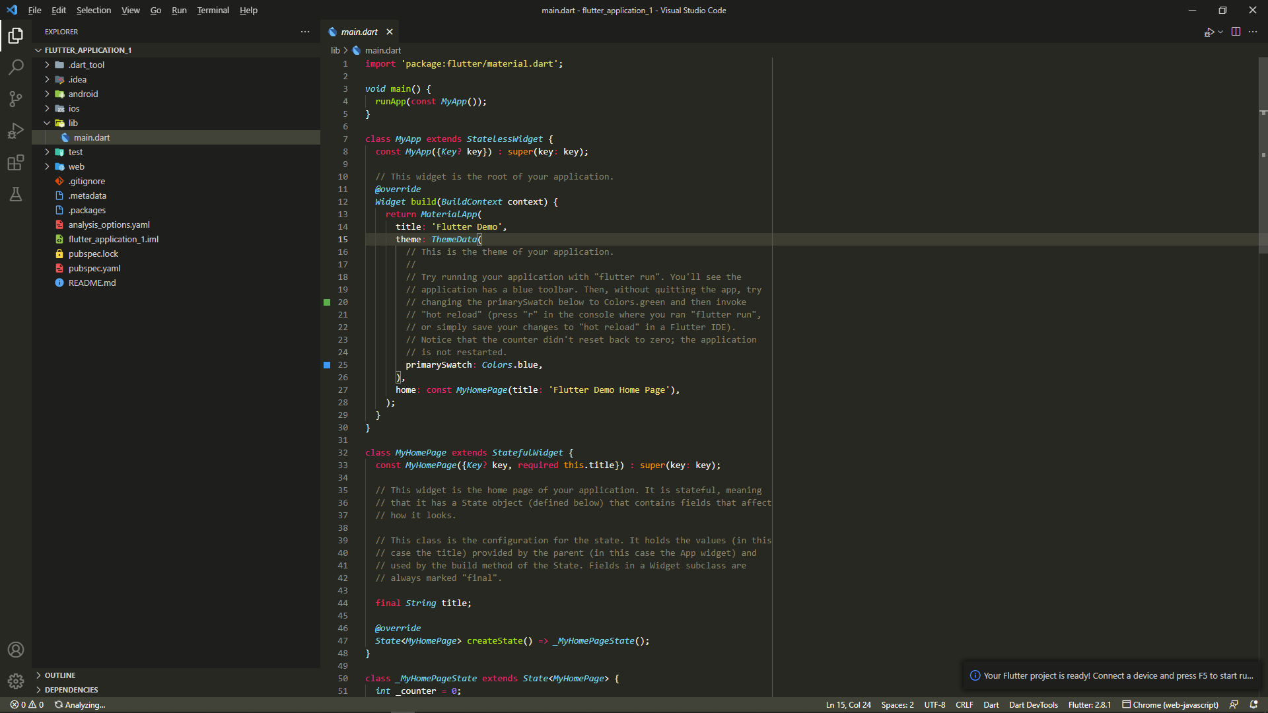Open the Source Control view

pos(16,99)
